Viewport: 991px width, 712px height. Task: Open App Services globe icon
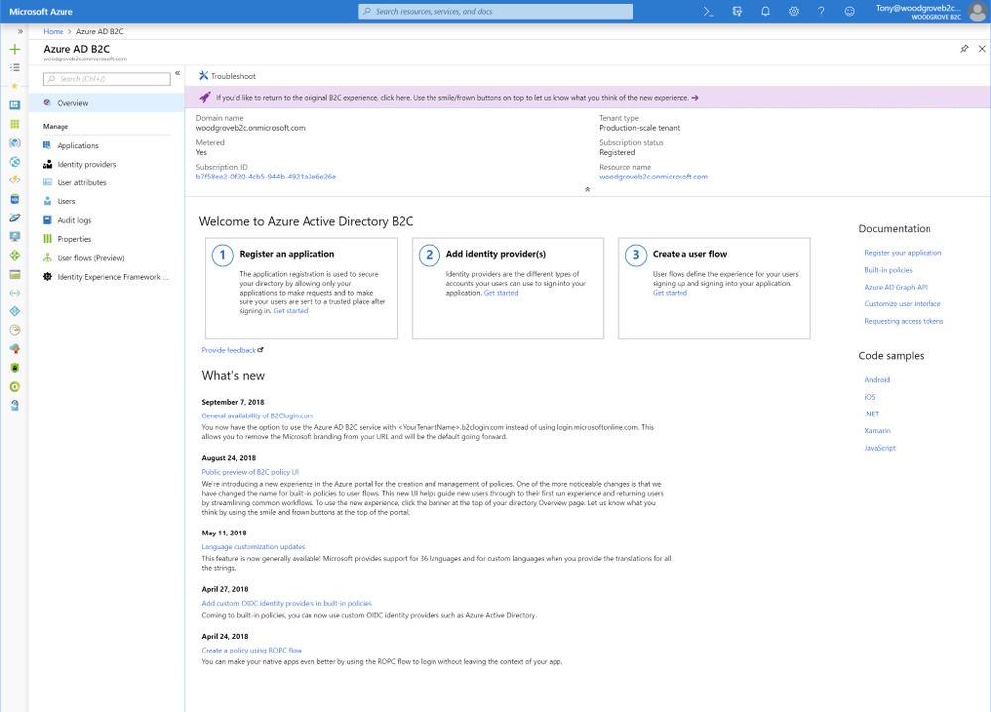pyautogui.click(x=15, y=162)
